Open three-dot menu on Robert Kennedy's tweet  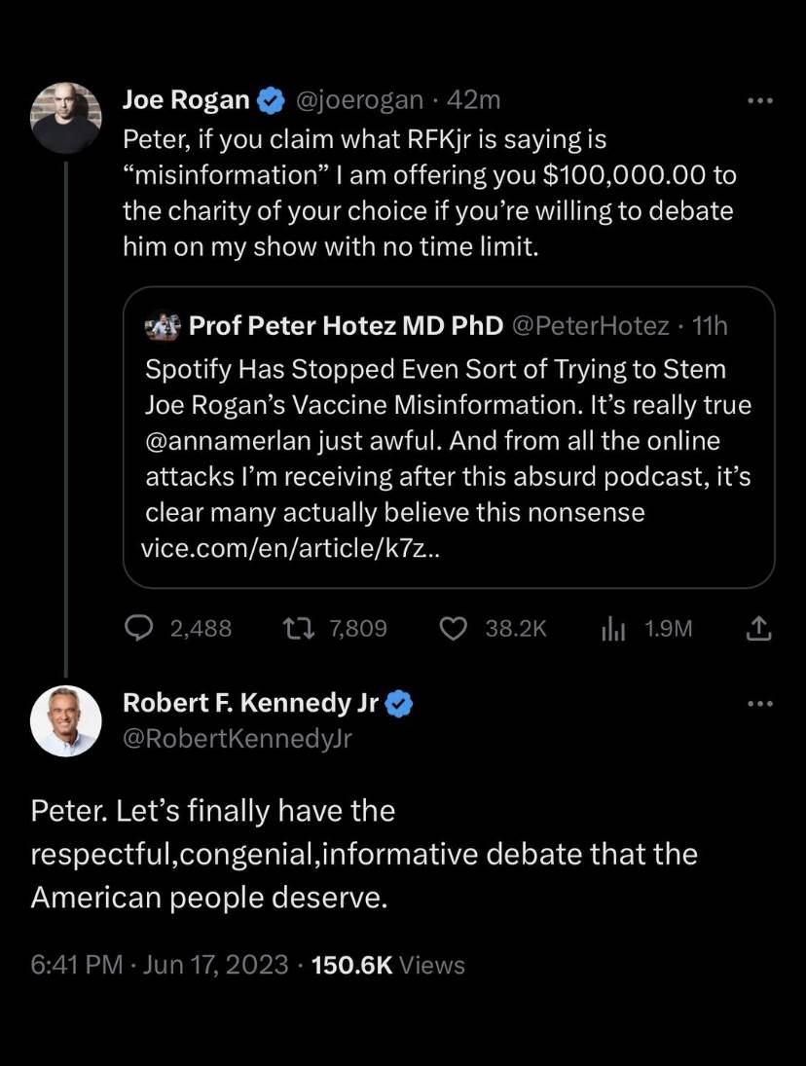[x=758, y=704]
